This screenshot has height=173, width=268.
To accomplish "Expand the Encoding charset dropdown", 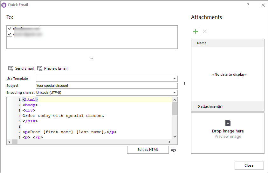I will [175, 93].
